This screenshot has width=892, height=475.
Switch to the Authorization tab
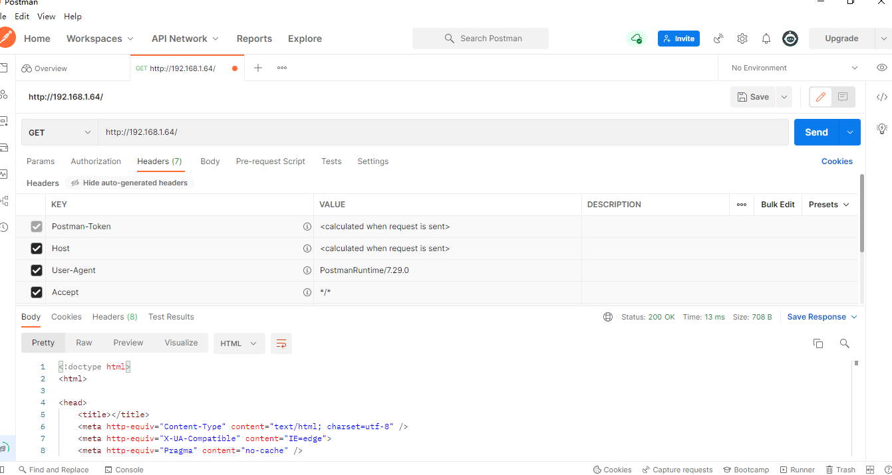(x=96, y=161)
